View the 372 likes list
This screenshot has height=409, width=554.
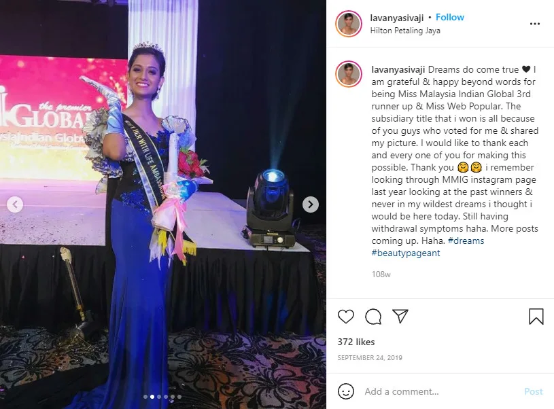[356, 342]
